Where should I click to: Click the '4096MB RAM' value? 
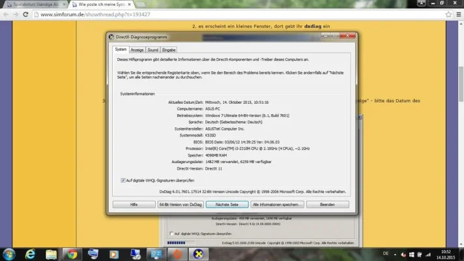216,155
